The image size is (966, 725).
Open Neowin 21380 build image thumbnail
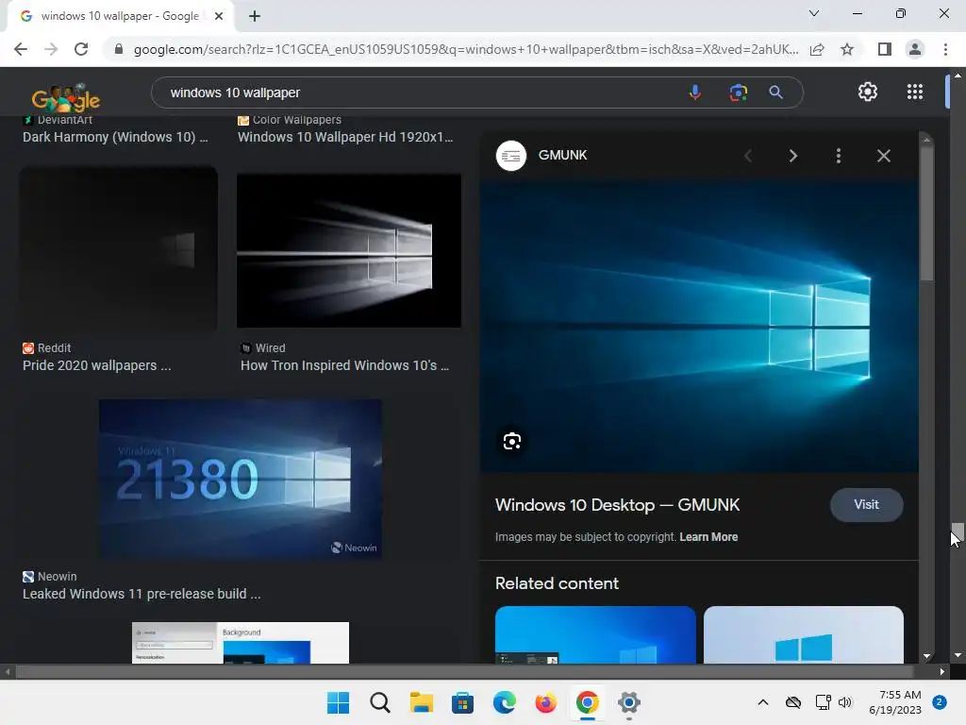click(241, 479)
